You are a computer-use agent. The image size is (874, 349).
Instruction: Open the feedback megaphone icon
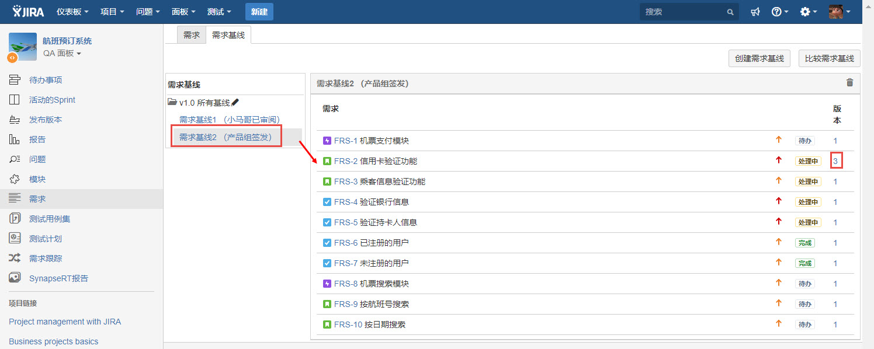tap(755, 12)
